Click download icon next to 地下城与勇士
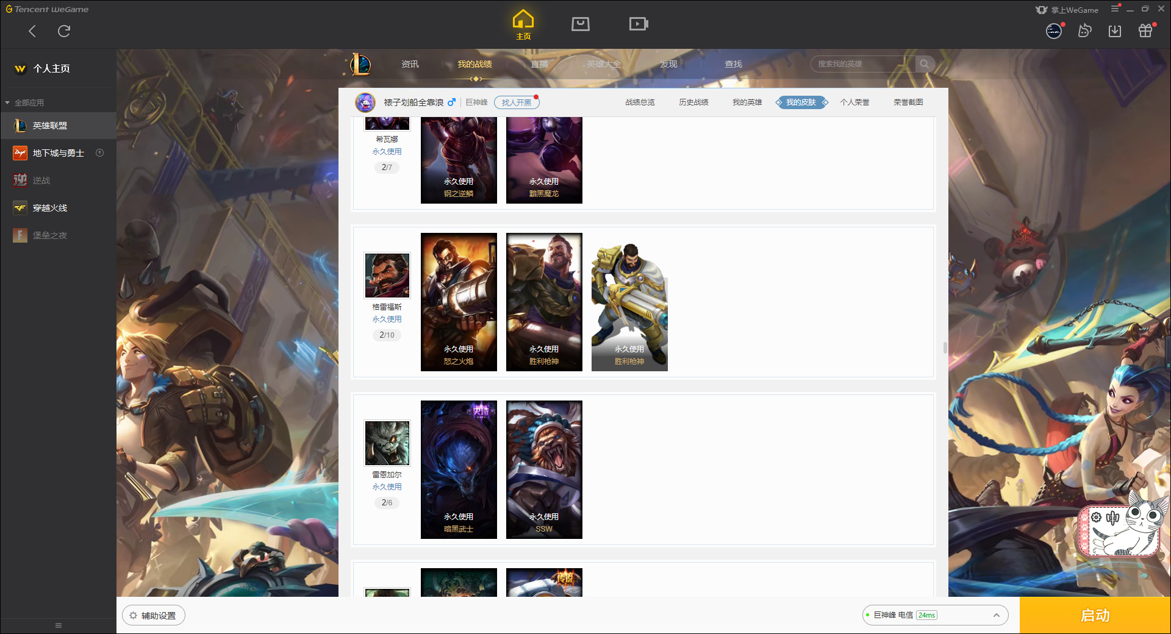Screen dimensions: 1171x634 [100, 153]
